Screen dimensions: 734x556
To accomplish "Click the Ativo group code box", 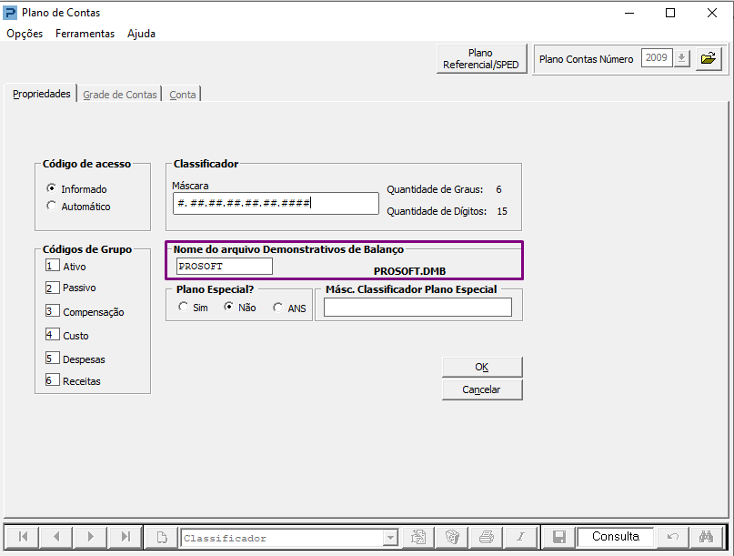I will [x=52, y=266].
